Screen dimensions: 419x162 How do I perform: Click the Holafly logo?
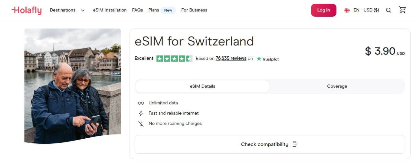click(27, 10)
